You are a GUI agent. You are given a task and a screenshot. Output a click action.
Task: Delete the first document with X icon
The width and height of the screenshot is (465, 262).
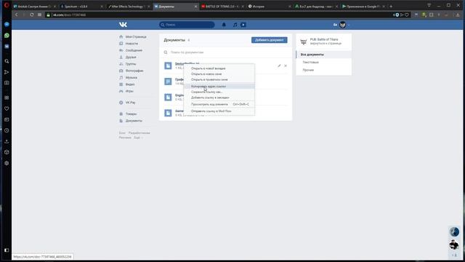pyautogui.click(x=286, y=65)
